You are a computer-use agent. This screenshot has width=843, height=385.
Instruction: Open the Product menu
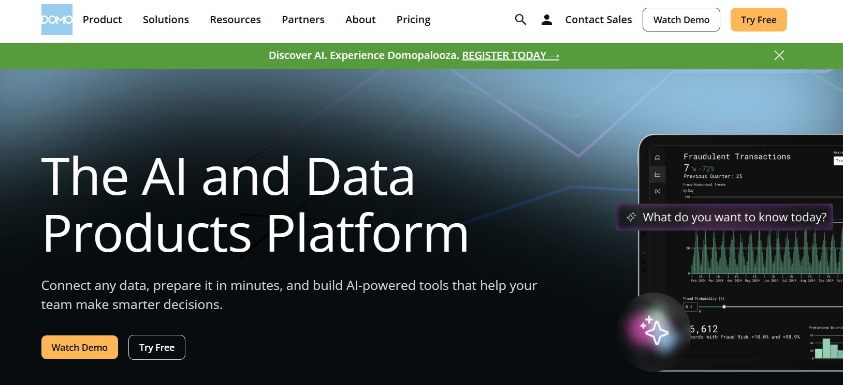[x=103, y=20]
